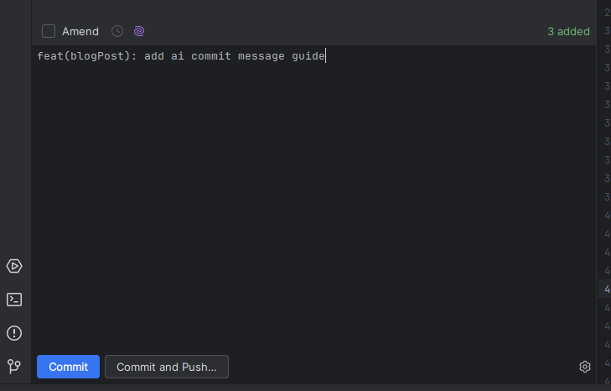Enable the Amend checkbox
611x391 pixels.
[49, 31]
